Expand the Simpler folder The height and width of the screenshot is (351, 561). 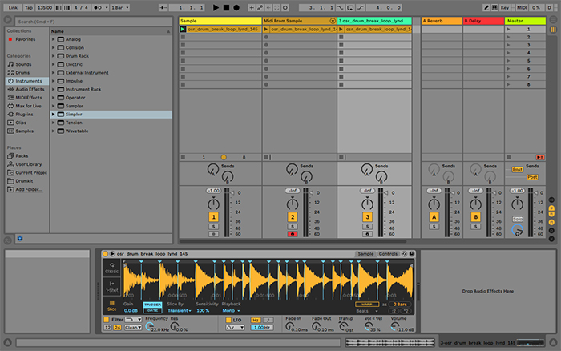pyautogui.click(x=54, y=115)
